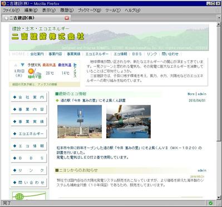The height and width of the screenshot is (207, 222).
Task: Open the ツール(T) menu
Action: click(113, 11)
